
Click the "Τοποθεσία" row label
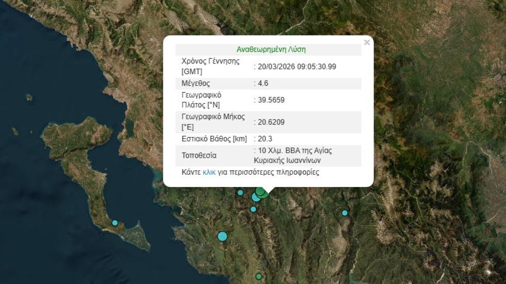[x=199, y=155]
